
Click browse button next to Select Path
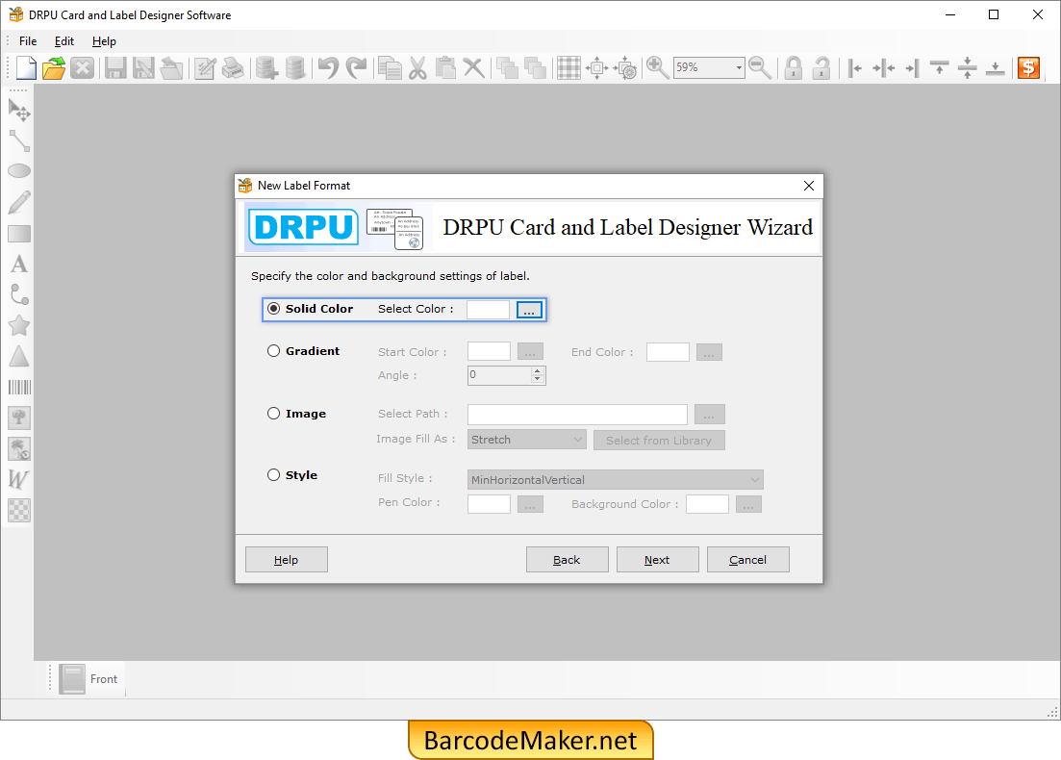pyautogui.click(x=709, y=415)
